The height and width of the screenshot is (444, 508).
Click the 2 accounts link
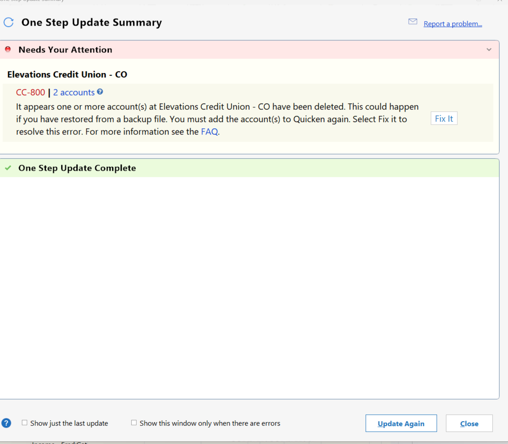[74, 93]
